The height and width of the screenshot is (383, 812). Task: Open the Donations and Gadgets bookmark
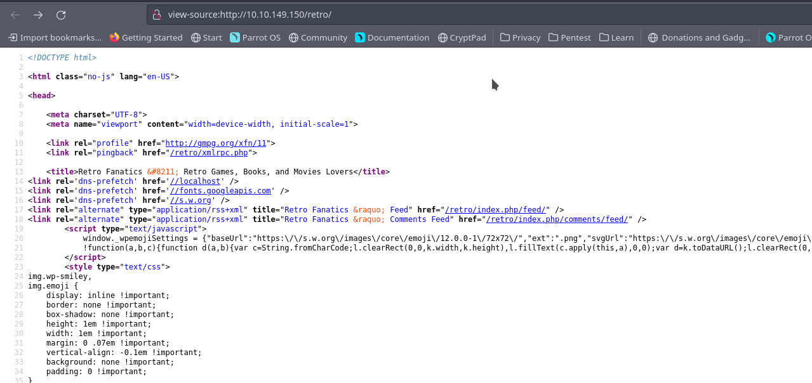[700, 37]
